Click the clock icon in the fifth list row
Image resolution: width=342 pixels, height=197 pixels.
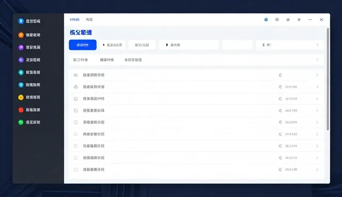pos(281,122)
